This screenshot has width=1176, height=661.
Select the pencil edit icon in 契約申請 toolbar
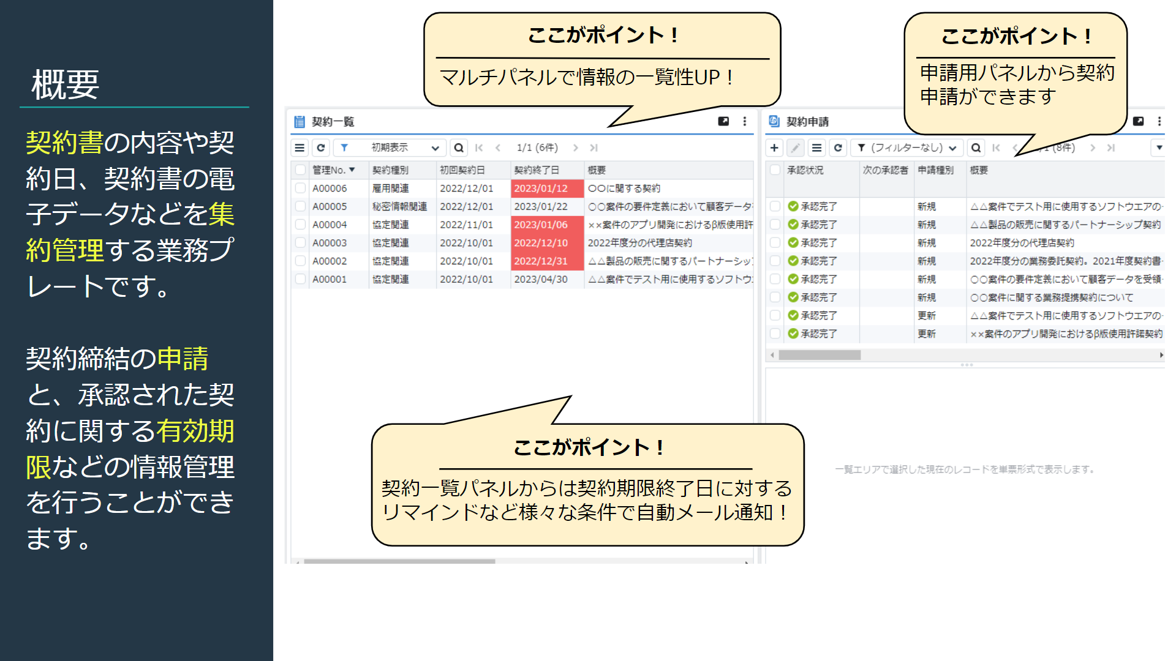[795, 148]
